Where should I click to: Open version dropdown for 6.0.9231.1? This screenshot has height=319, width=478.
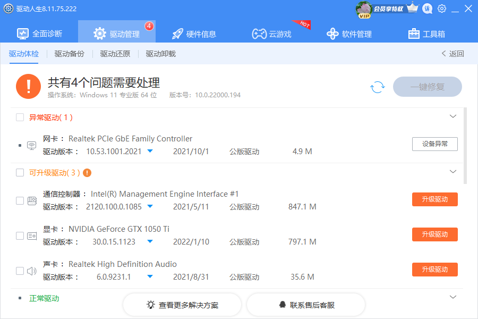pos(150,276)
